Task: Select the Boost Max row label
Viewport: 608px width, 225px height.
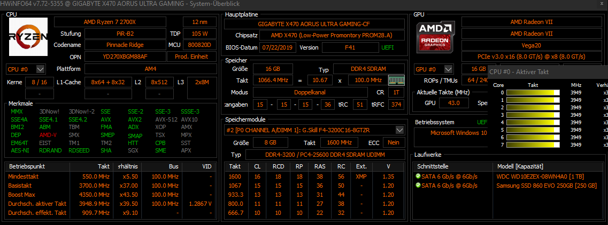Action: click(21, 195)
